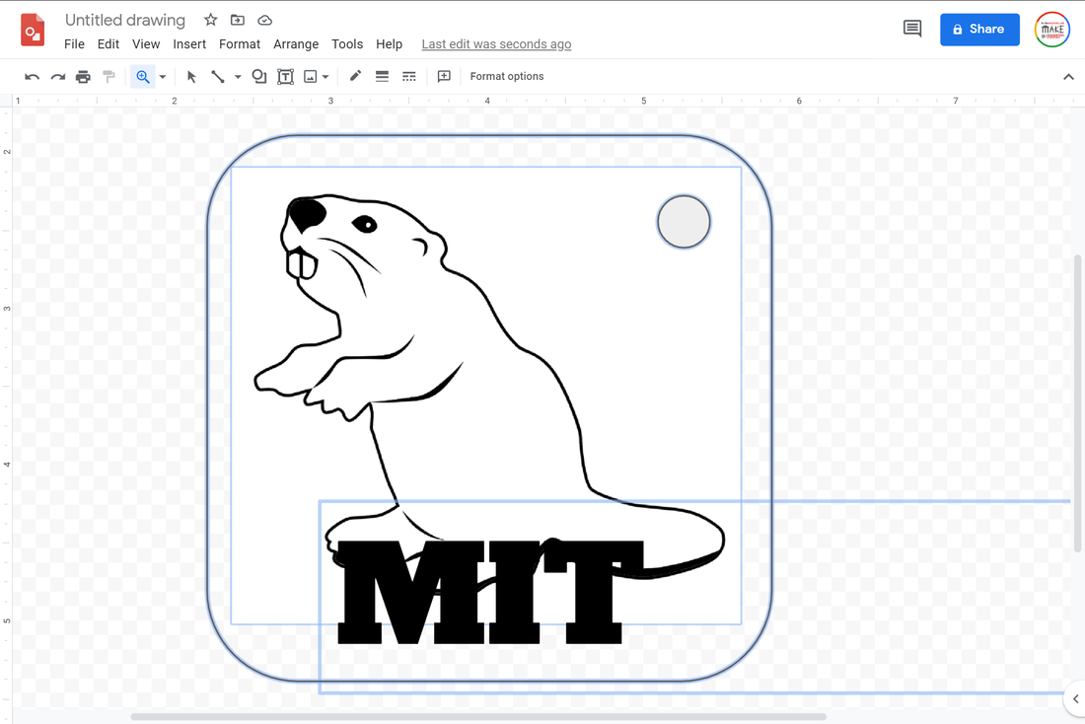
Task: Open the Arrange menu
Action: [x=296, y=44]
